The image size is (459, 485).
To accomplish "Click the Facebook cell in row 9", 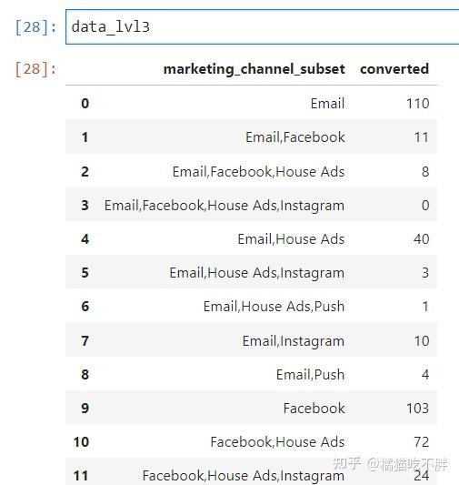I will coord(314,409).
